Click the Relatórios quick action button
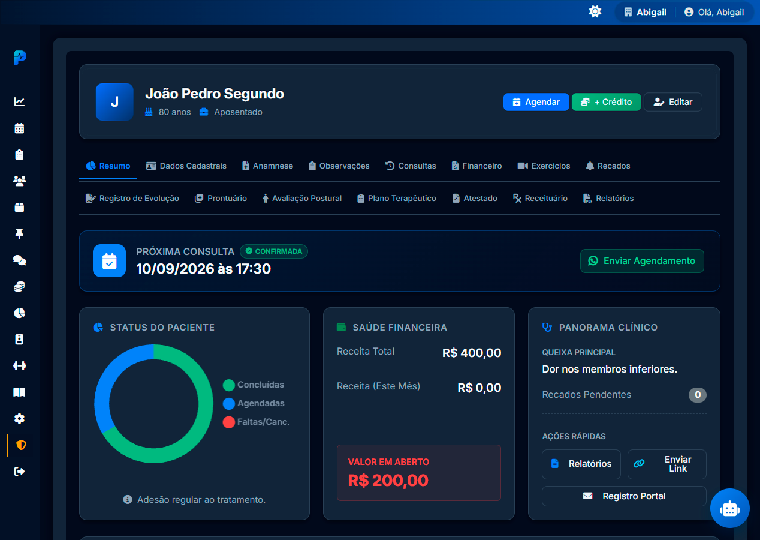 click(581, 464)
